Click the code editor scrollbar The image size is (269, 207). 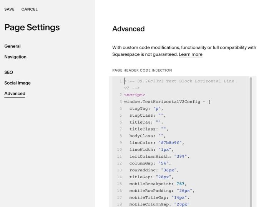(x=251, y=142)
